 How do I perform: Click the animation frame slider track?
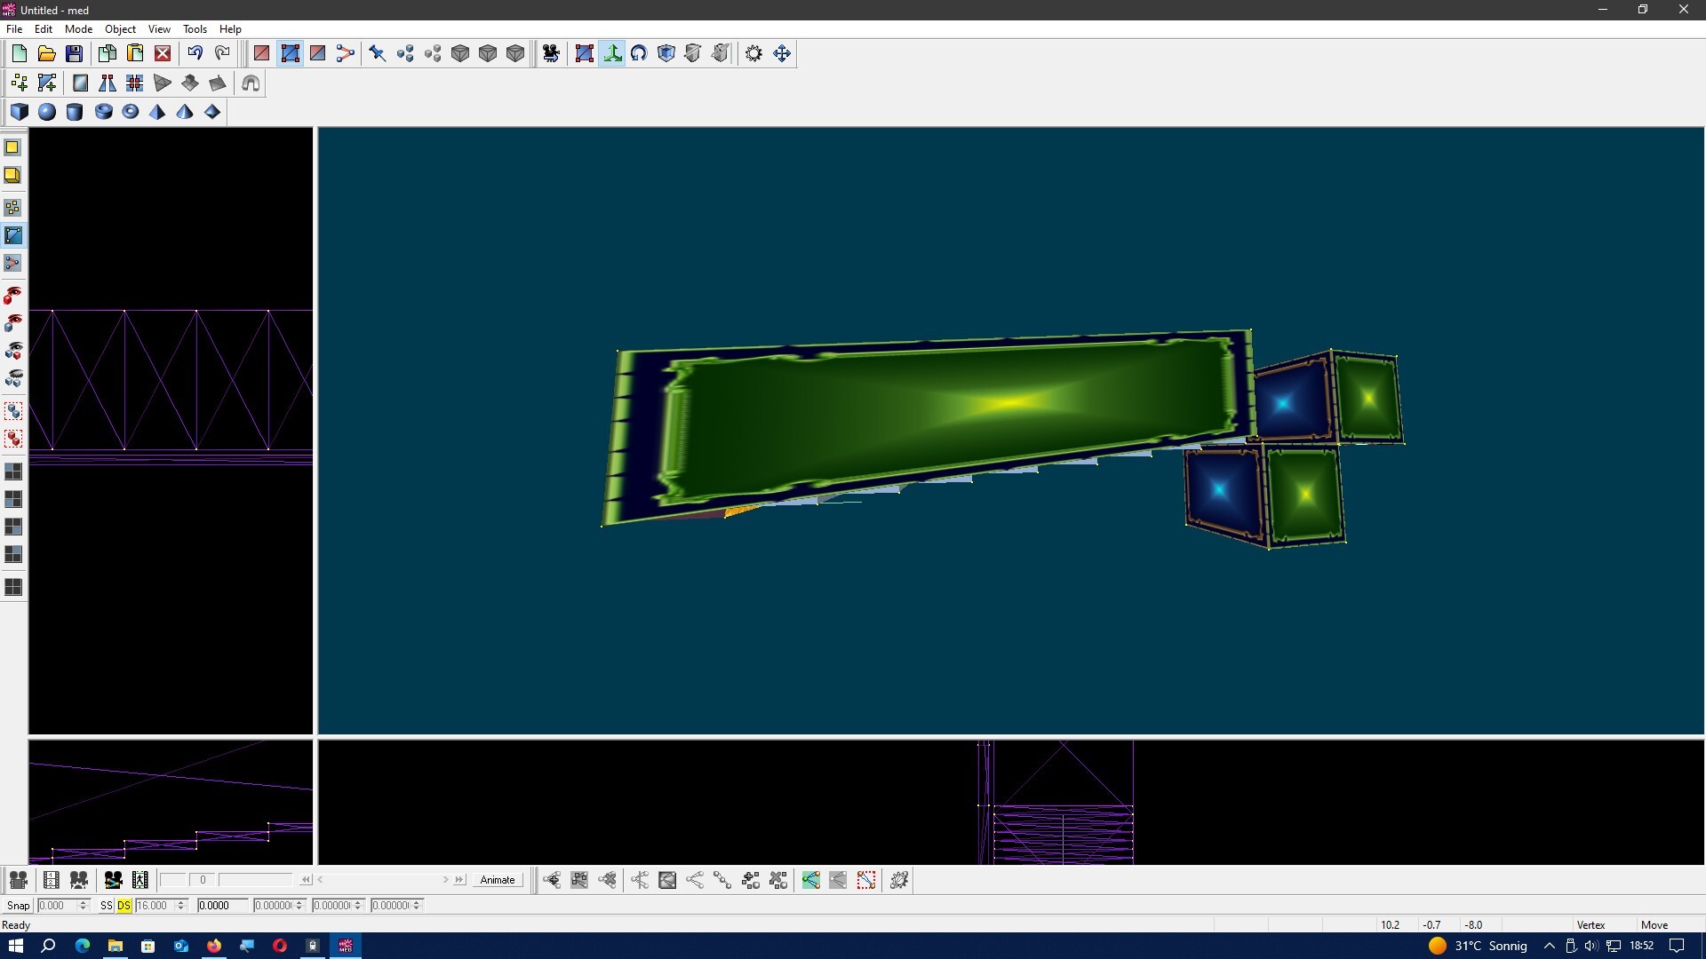(382, 880)
